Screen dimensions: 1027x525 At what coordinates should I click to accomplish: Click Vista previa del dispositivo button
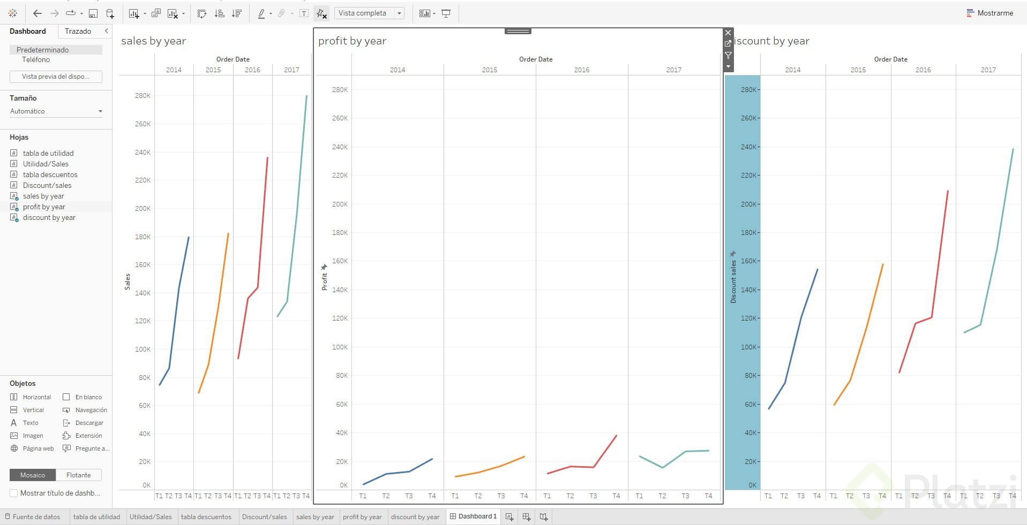point(56,77)
